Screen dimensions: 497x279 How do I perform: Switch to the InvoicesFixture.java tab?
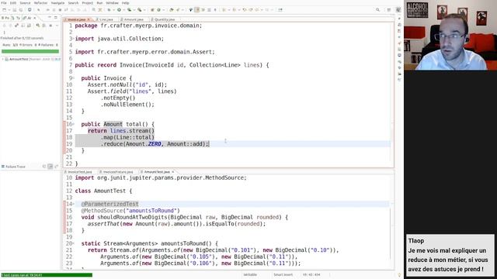[x=117, y=172]
